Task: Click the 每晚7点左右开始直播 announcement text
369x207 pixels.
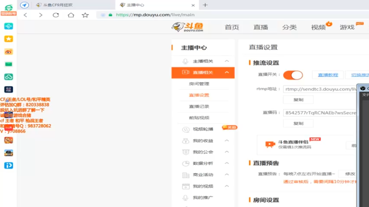Action: [309, 174]
